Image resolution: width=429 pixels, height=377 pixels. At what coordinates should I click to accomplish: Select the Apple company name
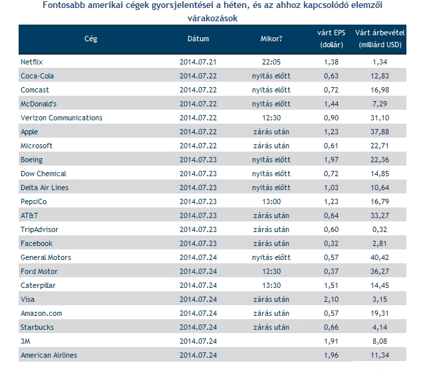click(29, 132)
